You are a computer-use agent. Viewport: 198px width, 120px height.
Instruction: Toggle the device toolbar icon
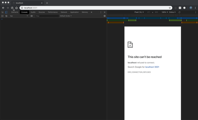coord(6,12)
